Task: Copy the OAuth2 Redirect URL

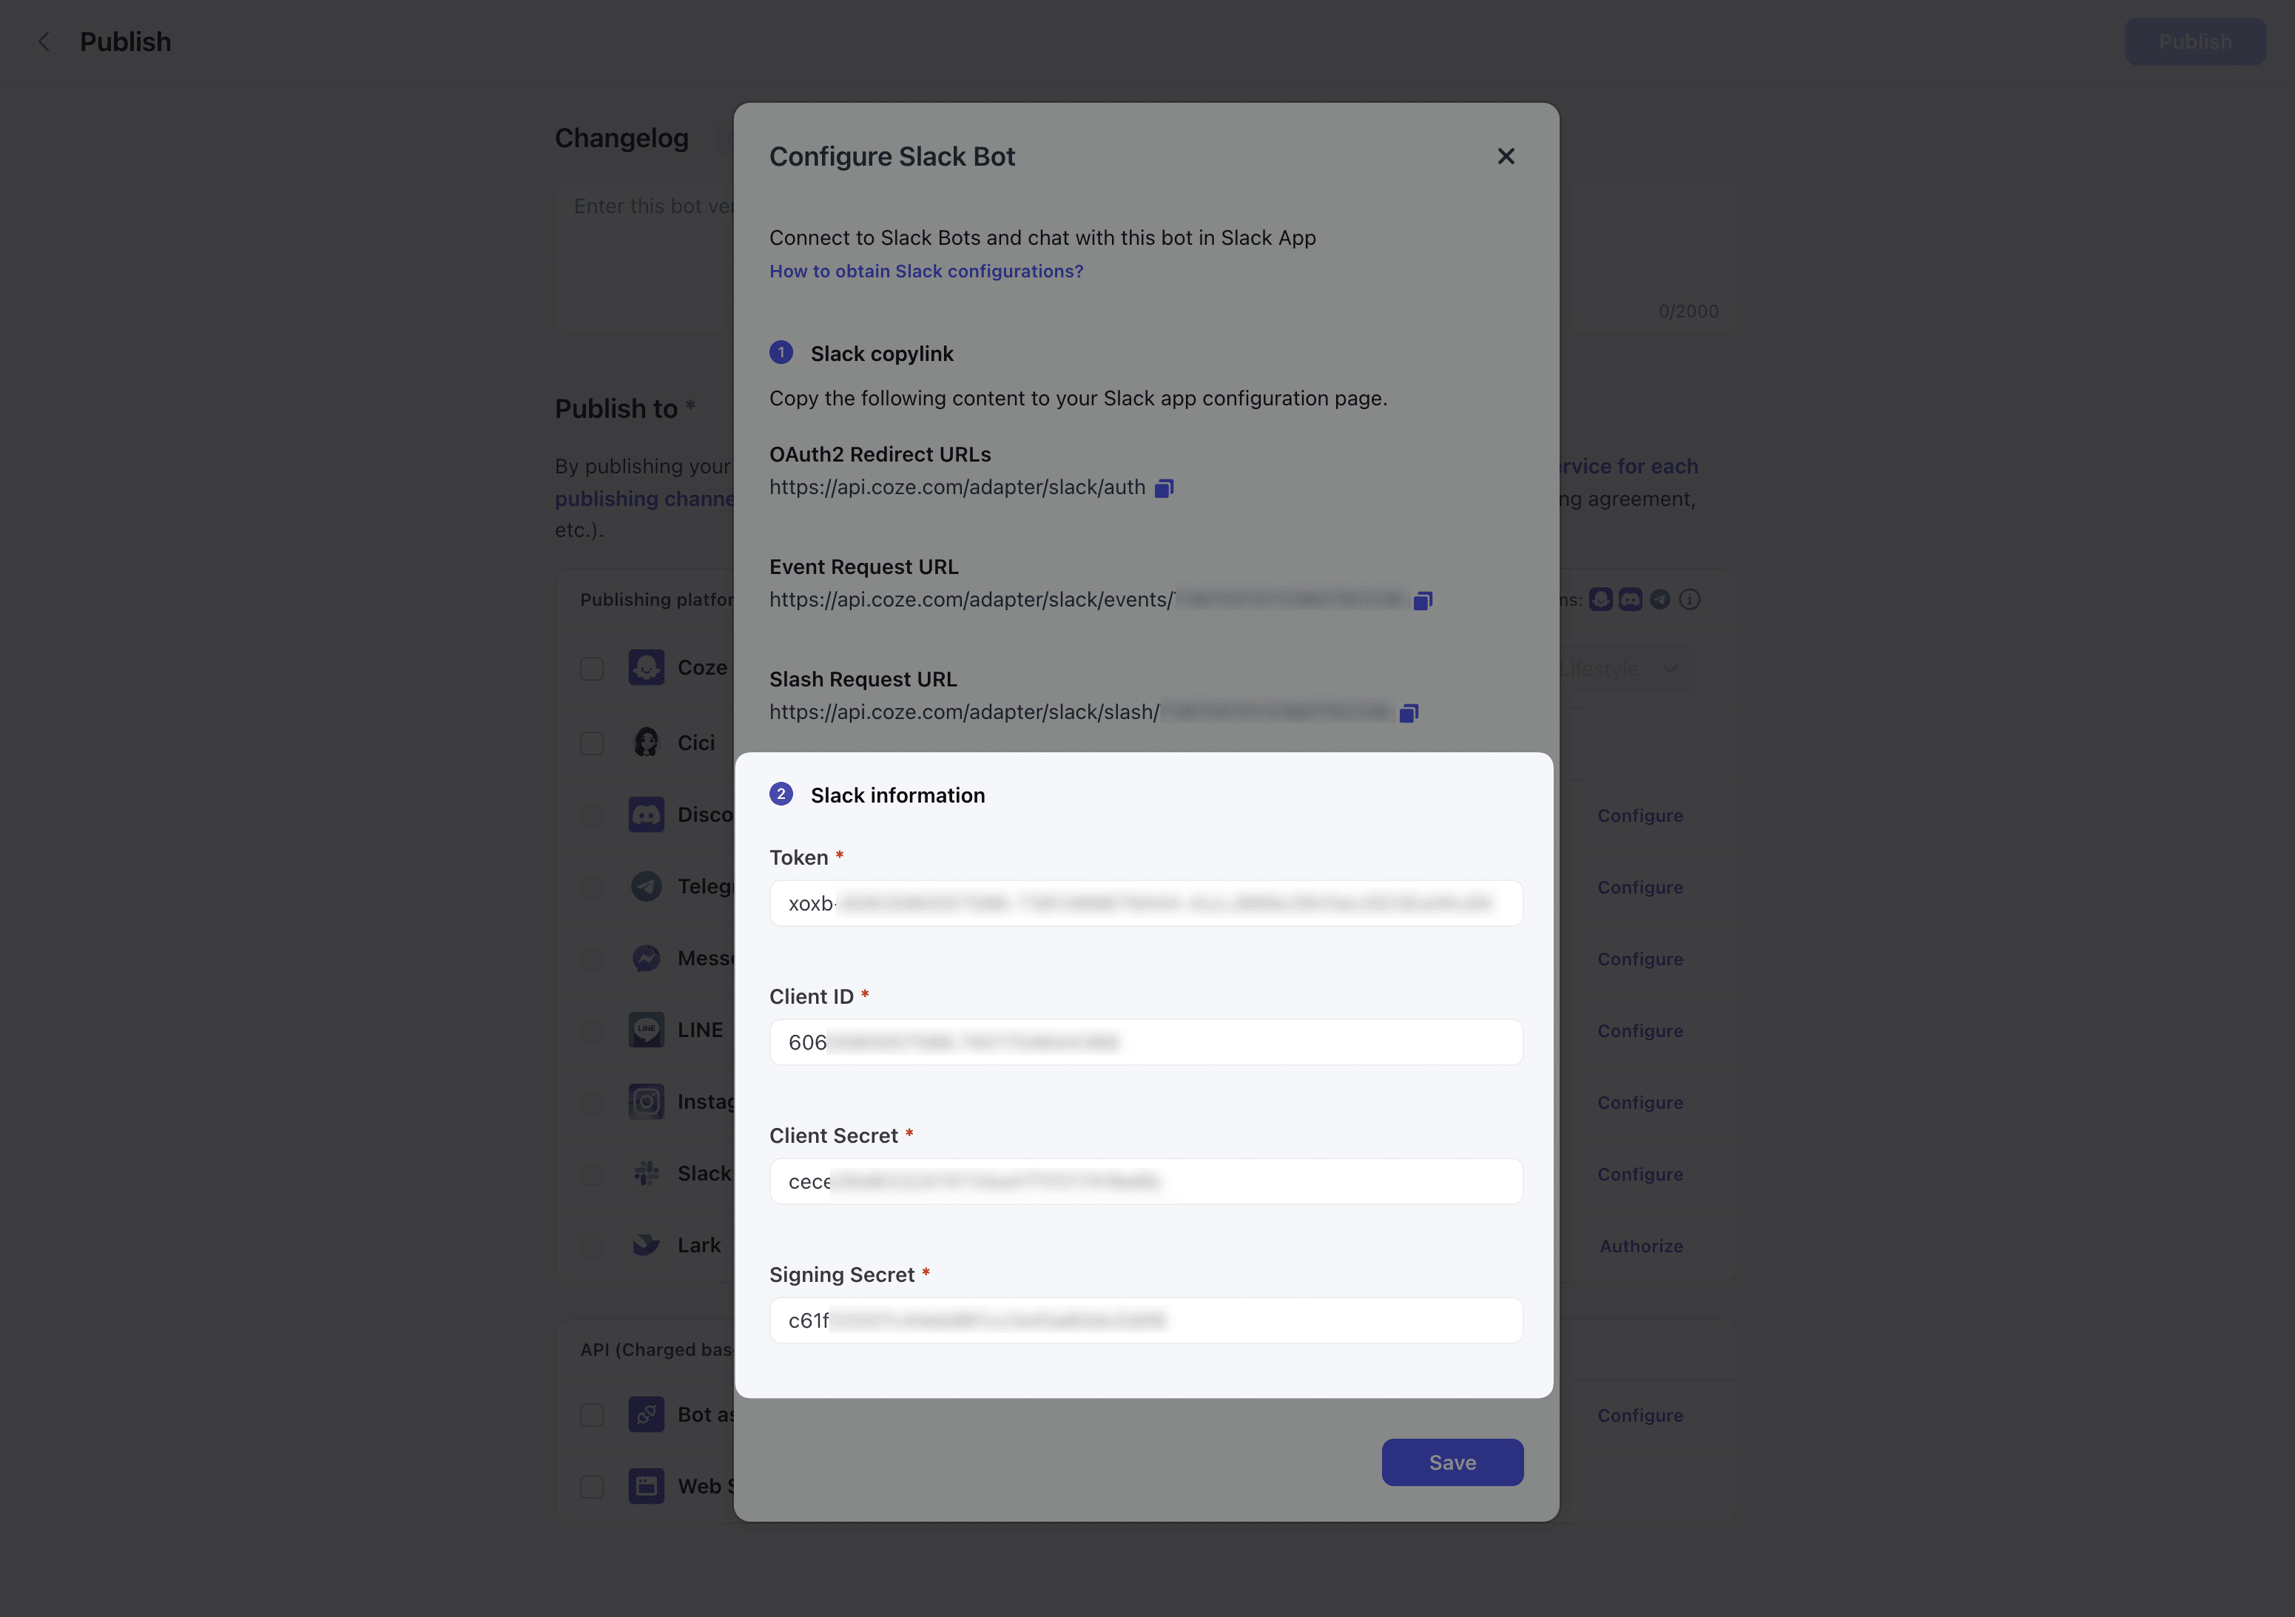Action: 1164,487
